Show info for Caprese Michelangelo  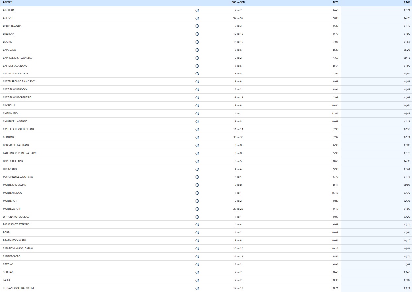197,58
